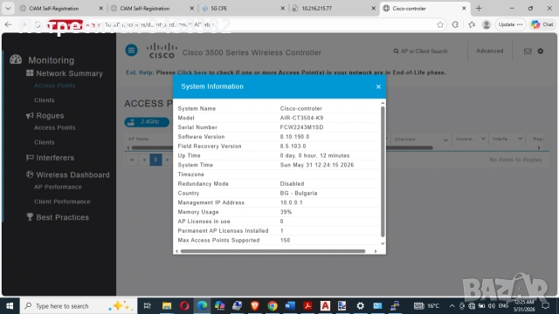Open Access Points under Network Summary
Image resolution: width=559 pixels, height=314 pixels.
coord(54,85)
